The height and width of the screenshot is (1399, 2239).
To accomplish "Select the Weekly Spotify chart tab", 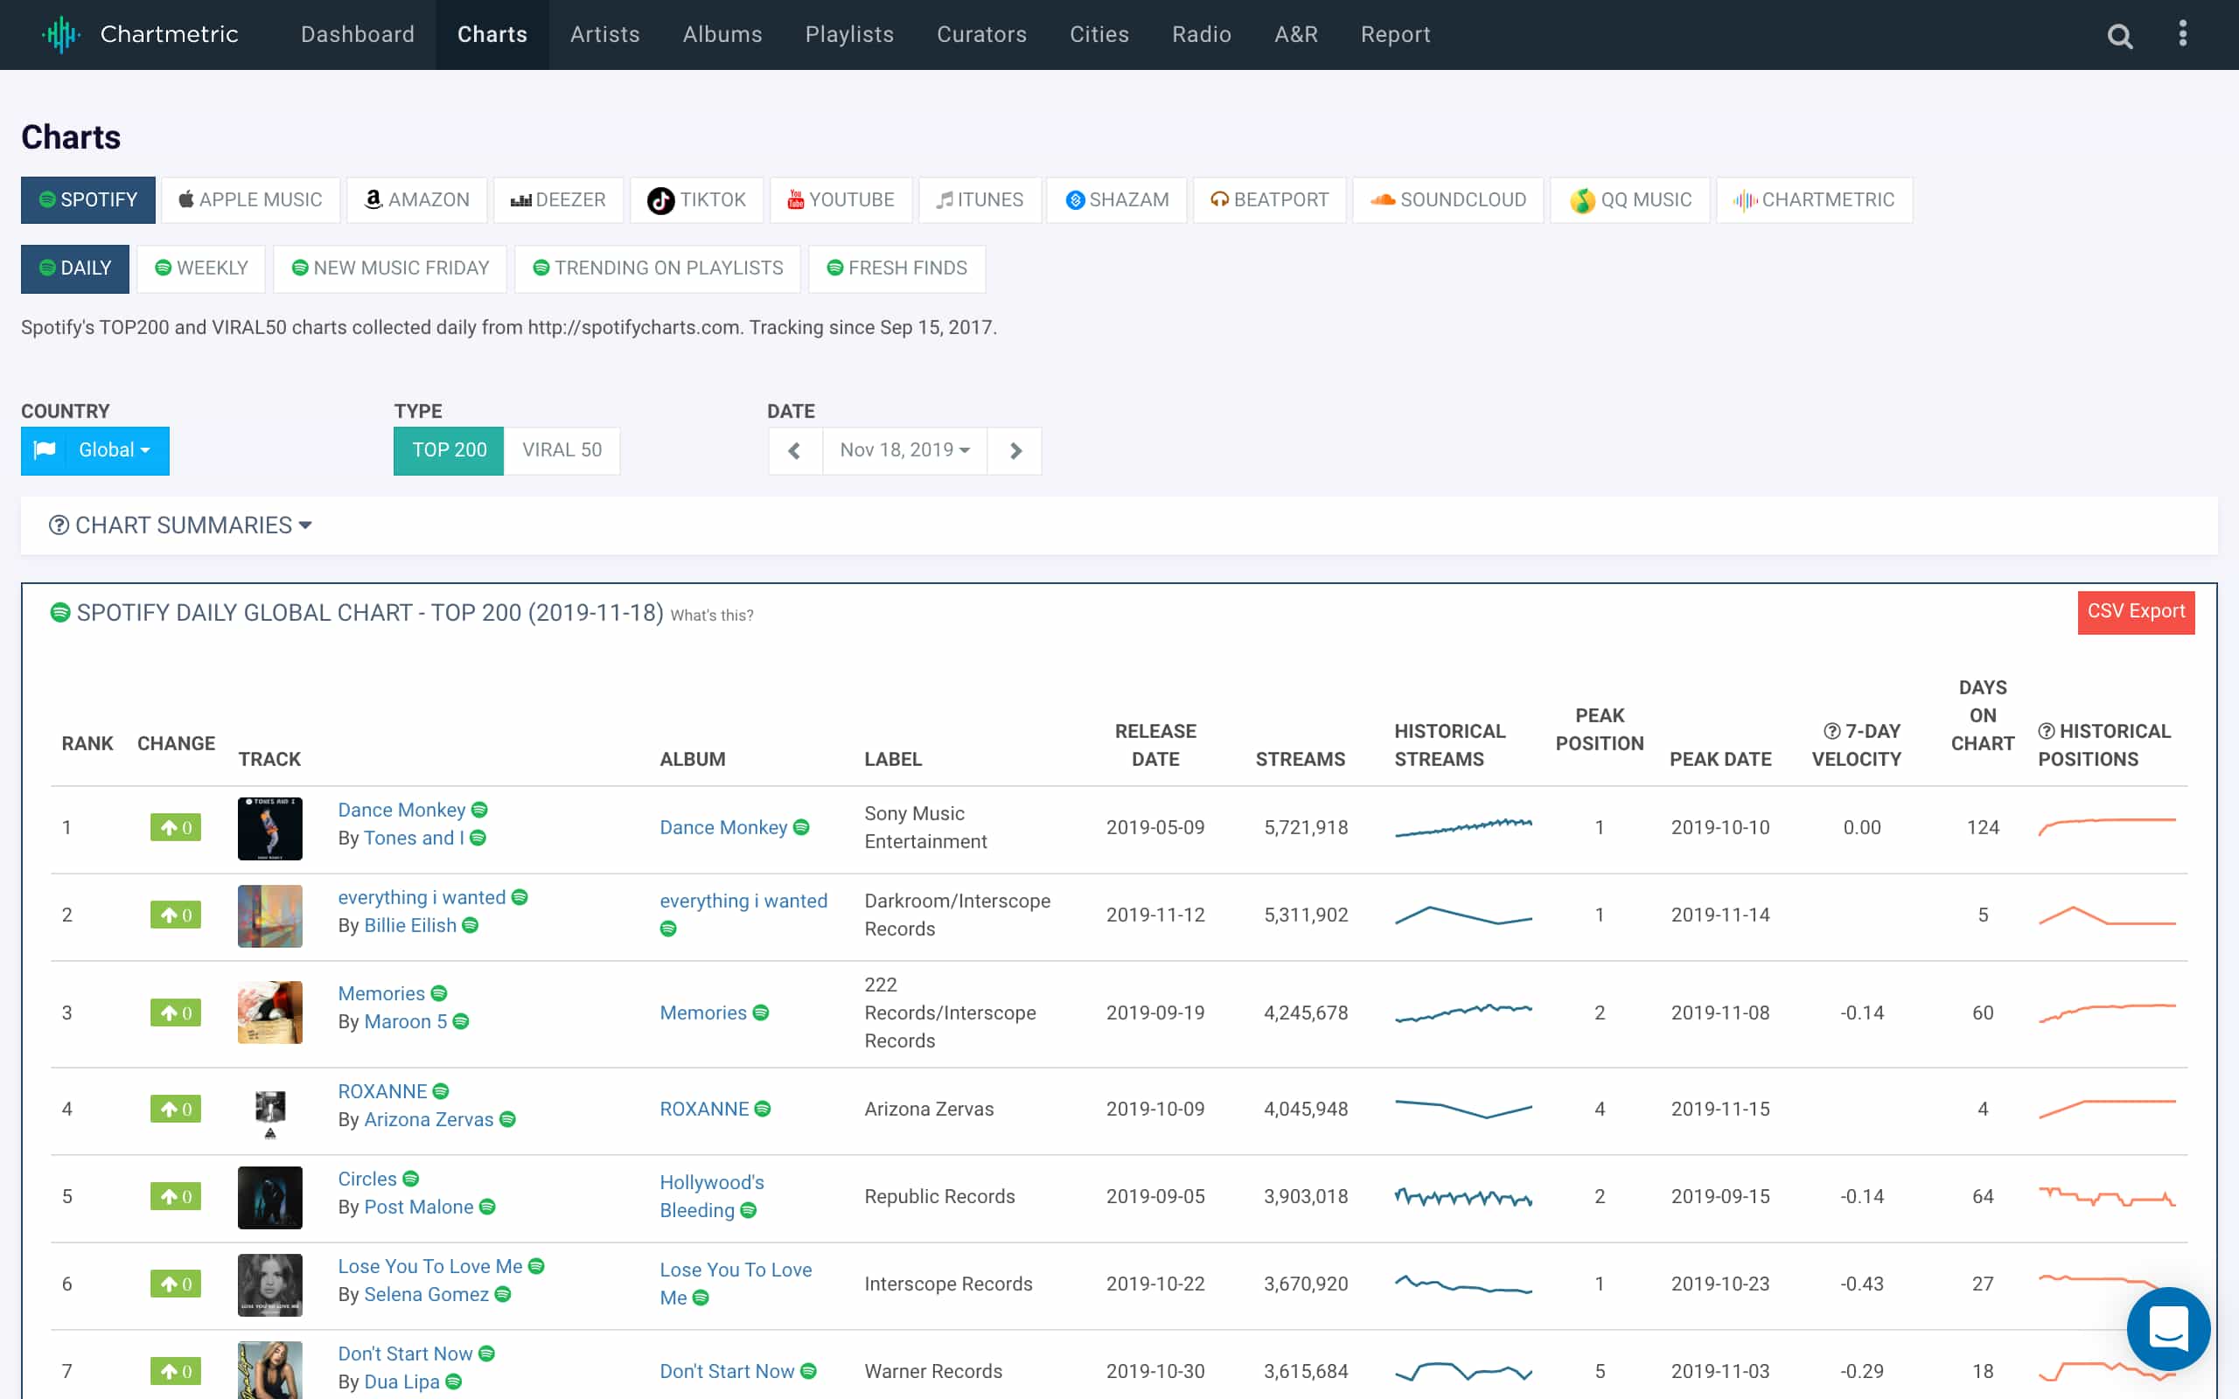I will pos(201,268).
